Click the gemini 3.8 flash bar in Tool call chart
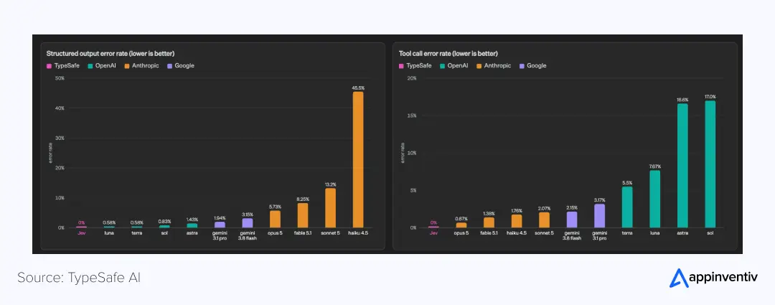Screen dimensions: 775x305 572,220
